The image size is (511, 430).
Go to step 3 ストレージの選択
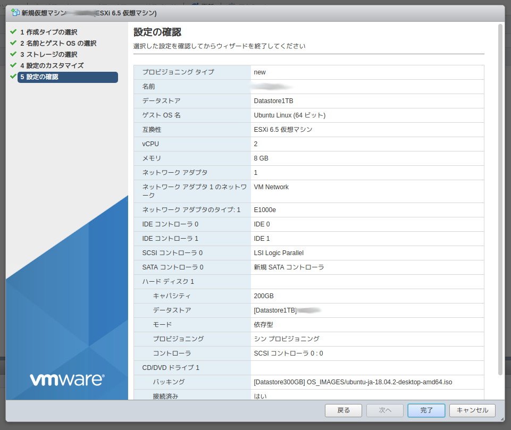[48, 54]
